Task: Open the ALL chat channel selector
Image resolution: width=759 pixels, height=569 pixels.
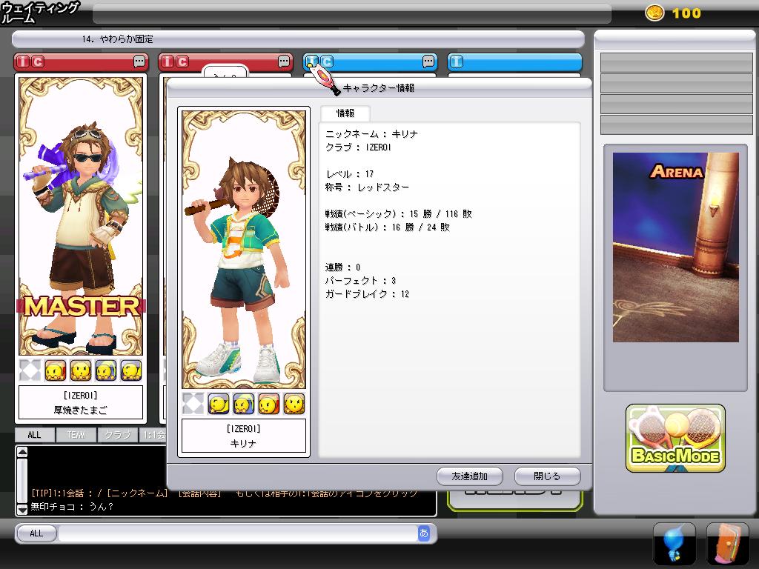Action: click(x=36, y=533)
